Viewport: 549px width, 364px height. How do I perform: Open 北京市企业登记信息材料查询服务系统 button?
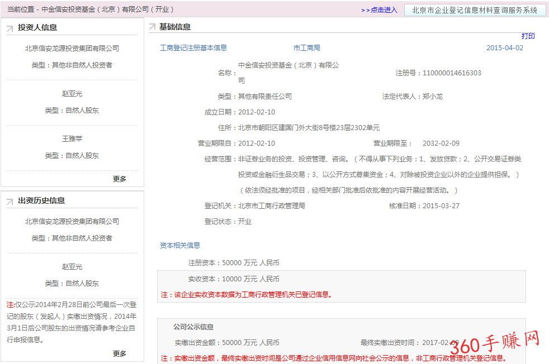475,10
